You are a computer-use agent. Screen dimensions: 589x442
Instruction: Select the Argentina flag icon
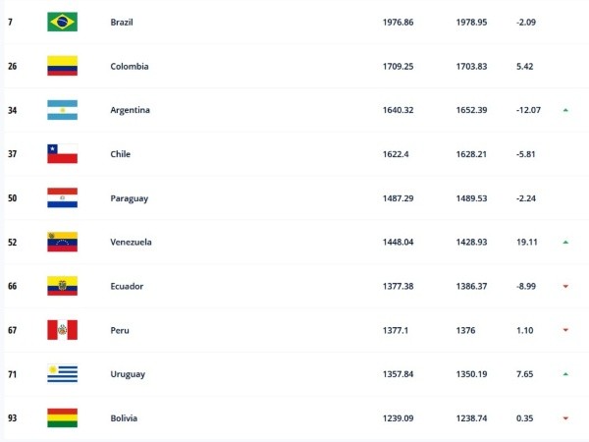tap(62, 110)
